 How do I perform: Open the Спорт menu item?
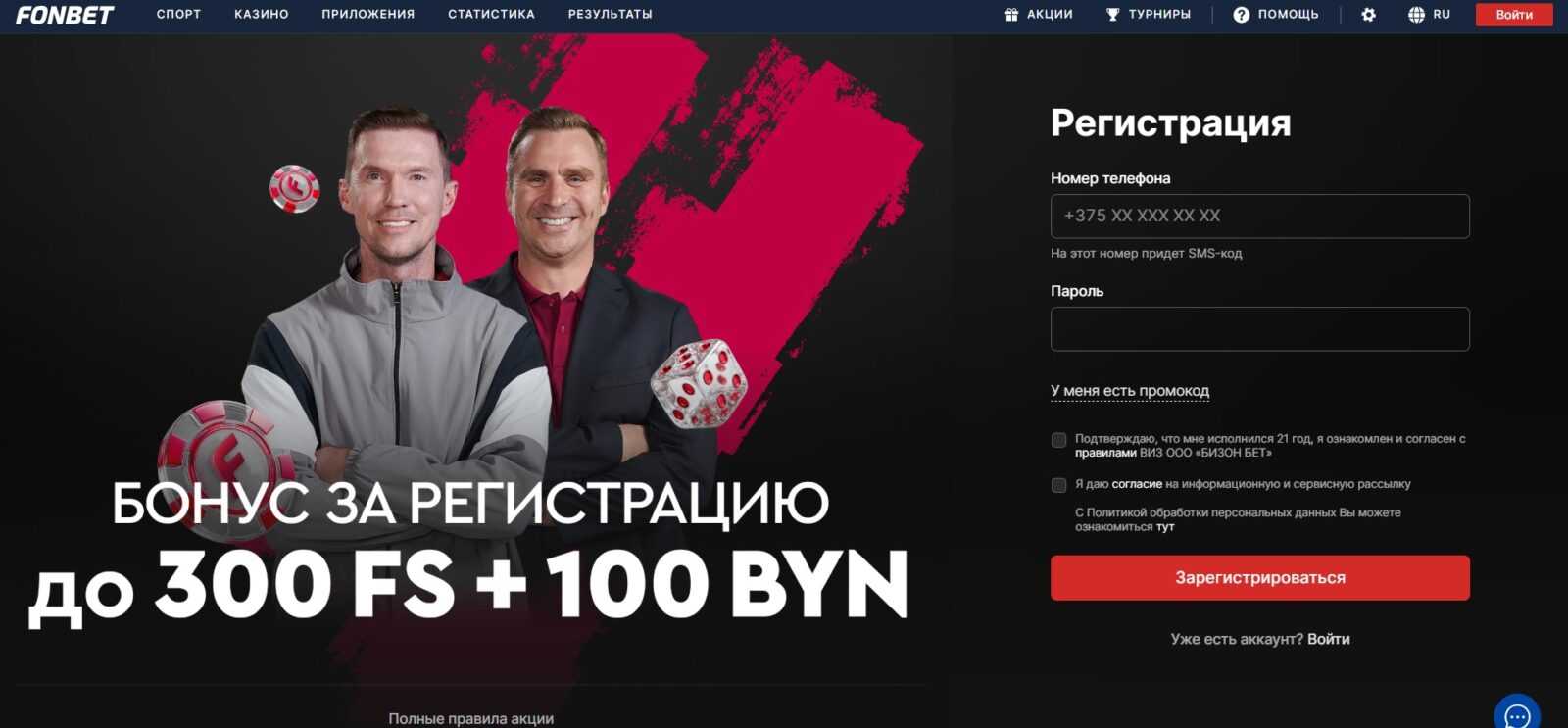tap(178, 15)
